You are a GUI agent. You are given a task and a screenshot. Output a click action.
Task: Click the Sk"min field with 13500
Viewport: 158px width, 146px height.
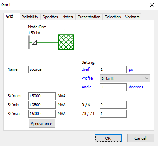coord(42,105)
